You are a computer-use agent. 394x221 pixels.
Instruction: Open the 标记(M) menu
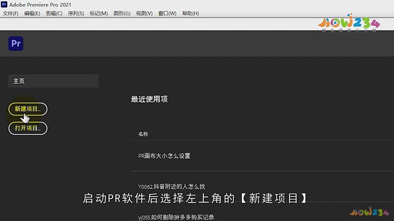(x=99, y=13)
